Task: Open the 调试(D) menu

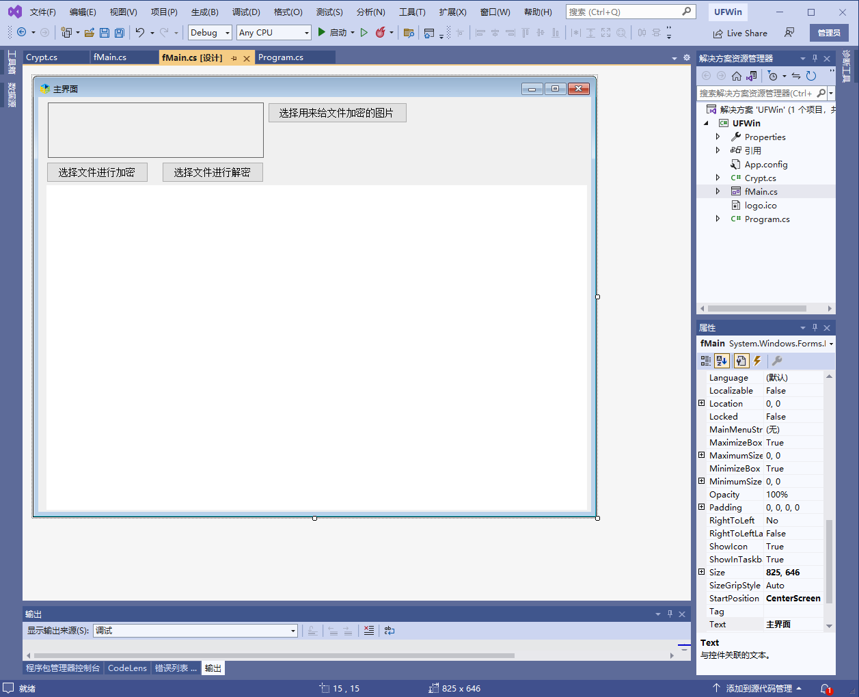Action: [246, 12]
